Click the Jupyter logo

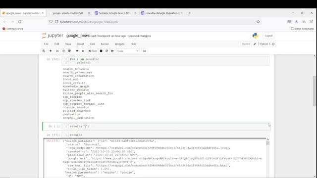coord(53,36)
